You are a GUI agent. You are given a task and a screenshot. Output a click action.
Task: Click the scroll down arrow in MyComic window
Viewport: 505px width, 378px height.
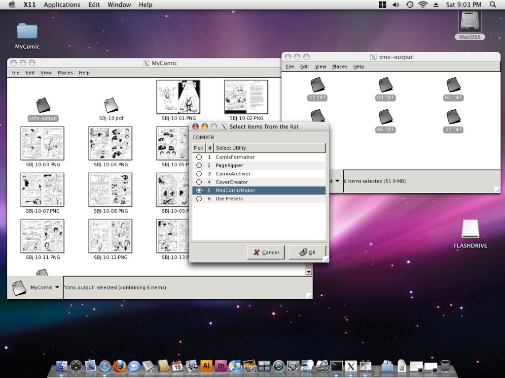point(309,272)
